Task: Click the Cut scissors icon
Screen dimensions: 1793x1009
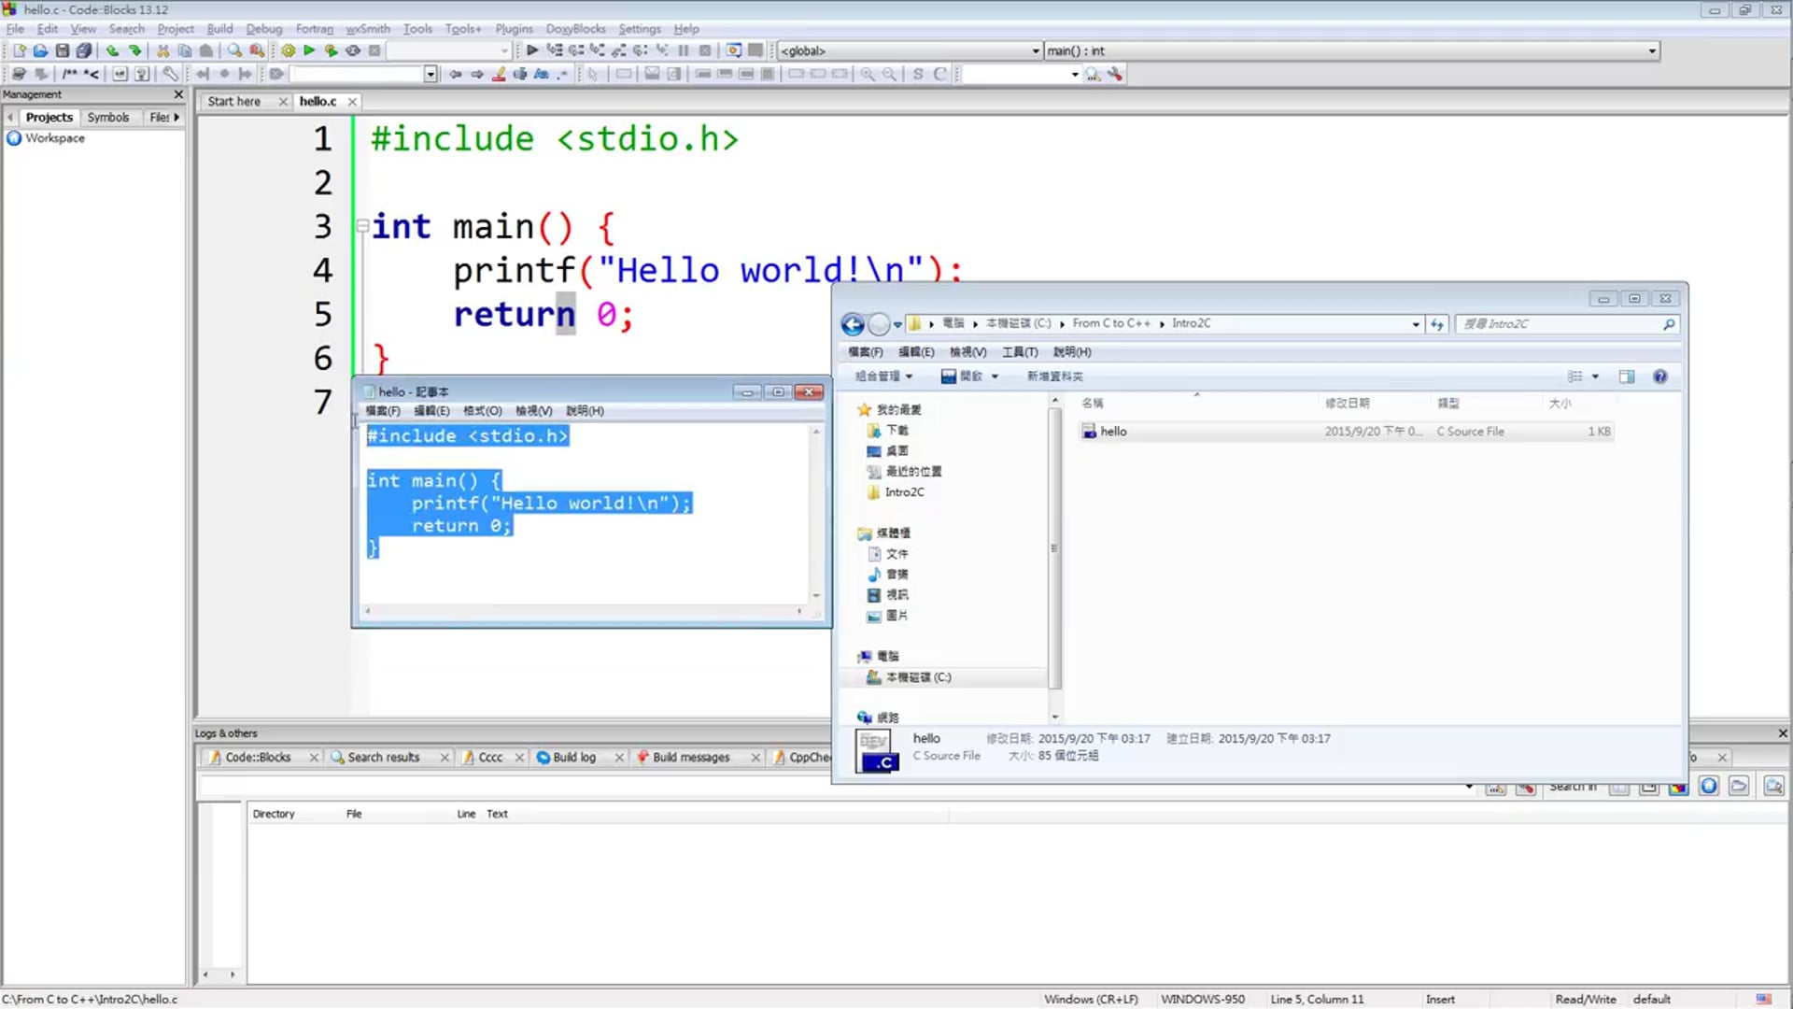Action: coord(162,50)
